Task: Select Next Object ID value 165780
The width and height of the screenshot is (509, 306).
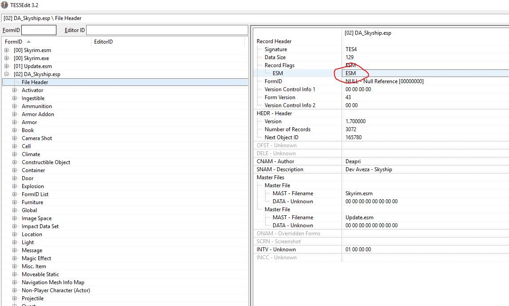Action: (x=353, y=137)
